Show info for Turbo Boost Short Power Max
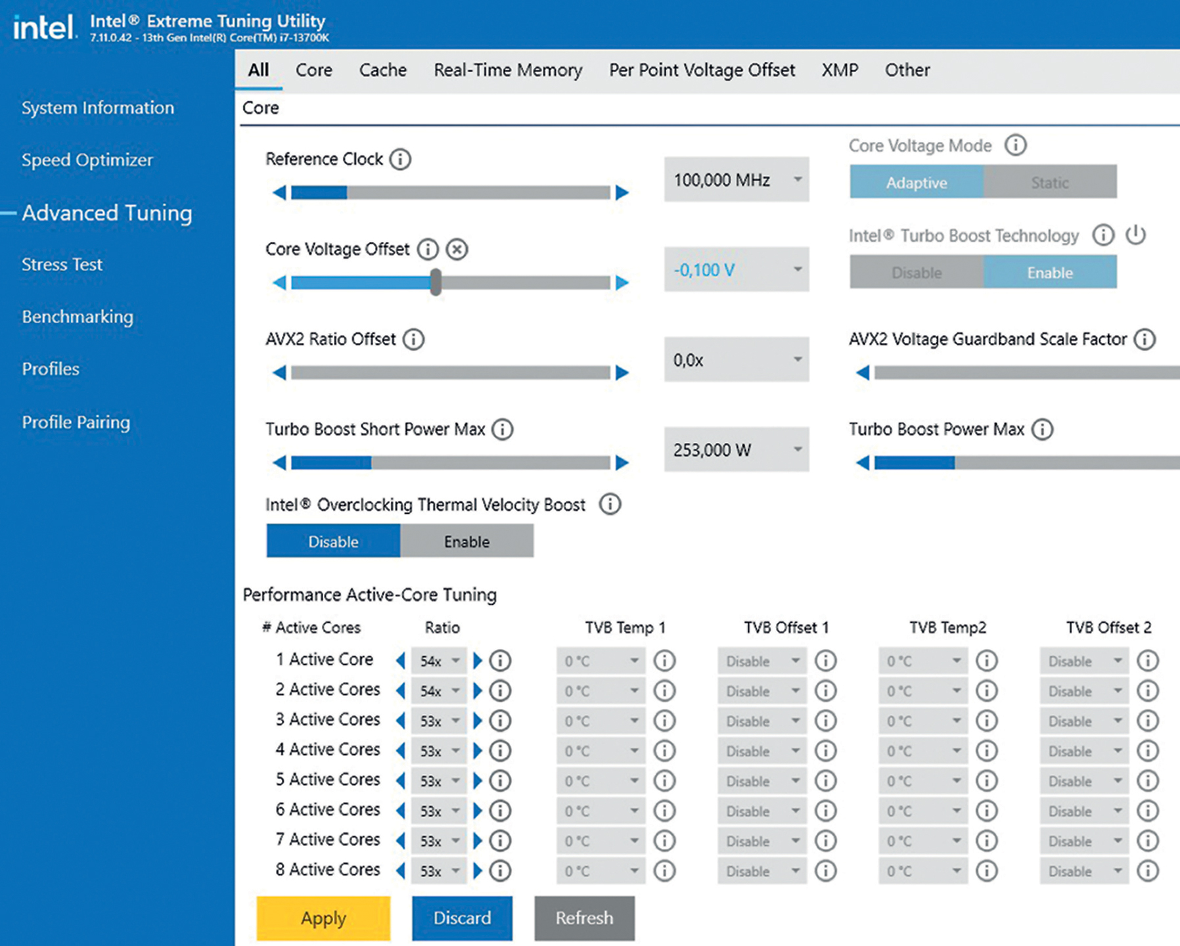This screenshot has width=1180, height=946. click(503, 430)
